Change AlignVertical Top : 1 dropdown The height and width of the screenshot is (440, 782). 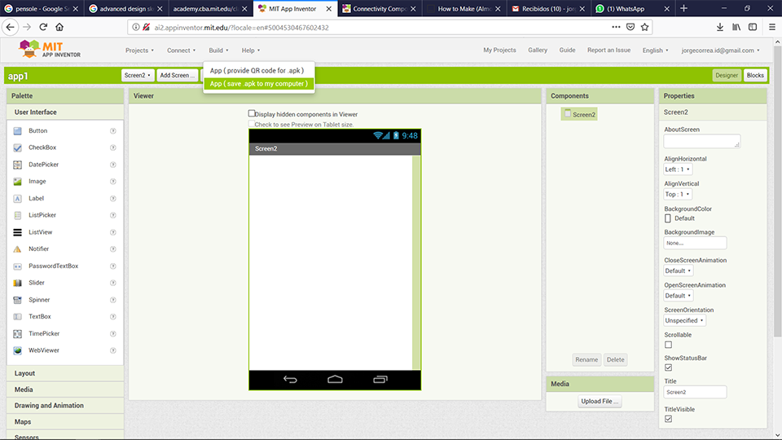677,194
